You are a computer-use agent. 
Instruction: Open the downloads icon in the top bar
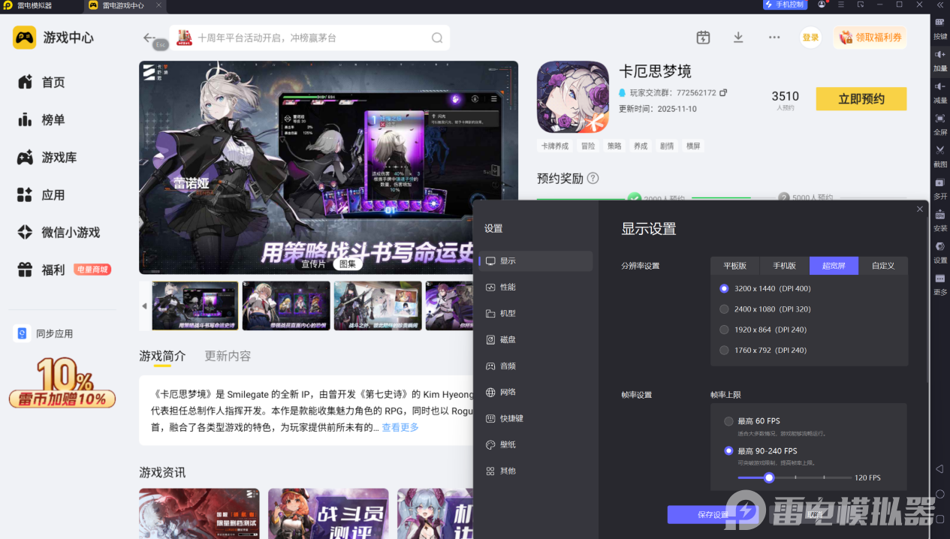[x=738, y=38]
